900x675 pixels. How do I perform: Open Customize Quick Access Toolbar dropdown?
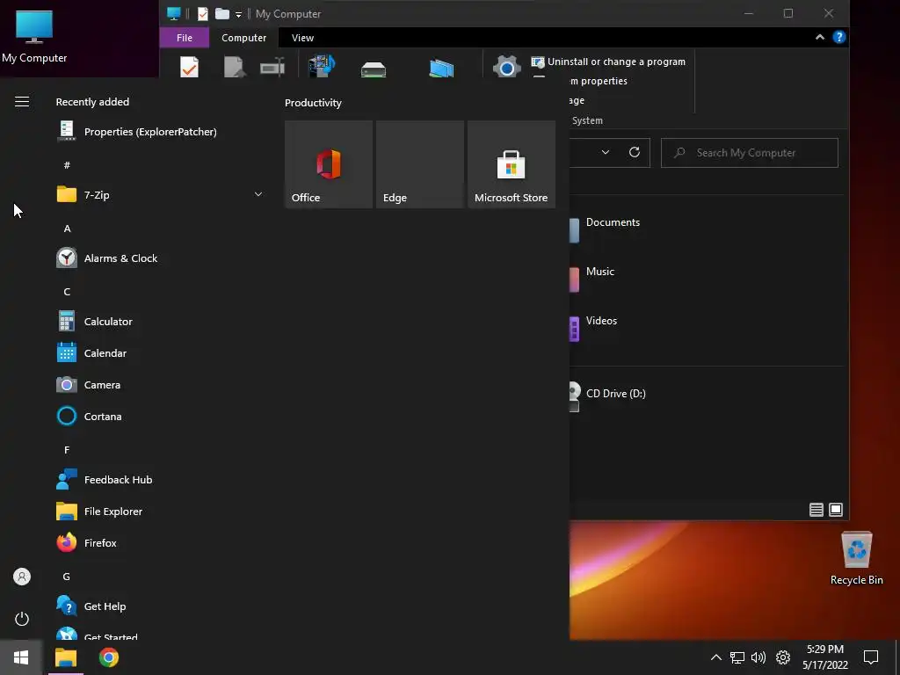point(239,14)
